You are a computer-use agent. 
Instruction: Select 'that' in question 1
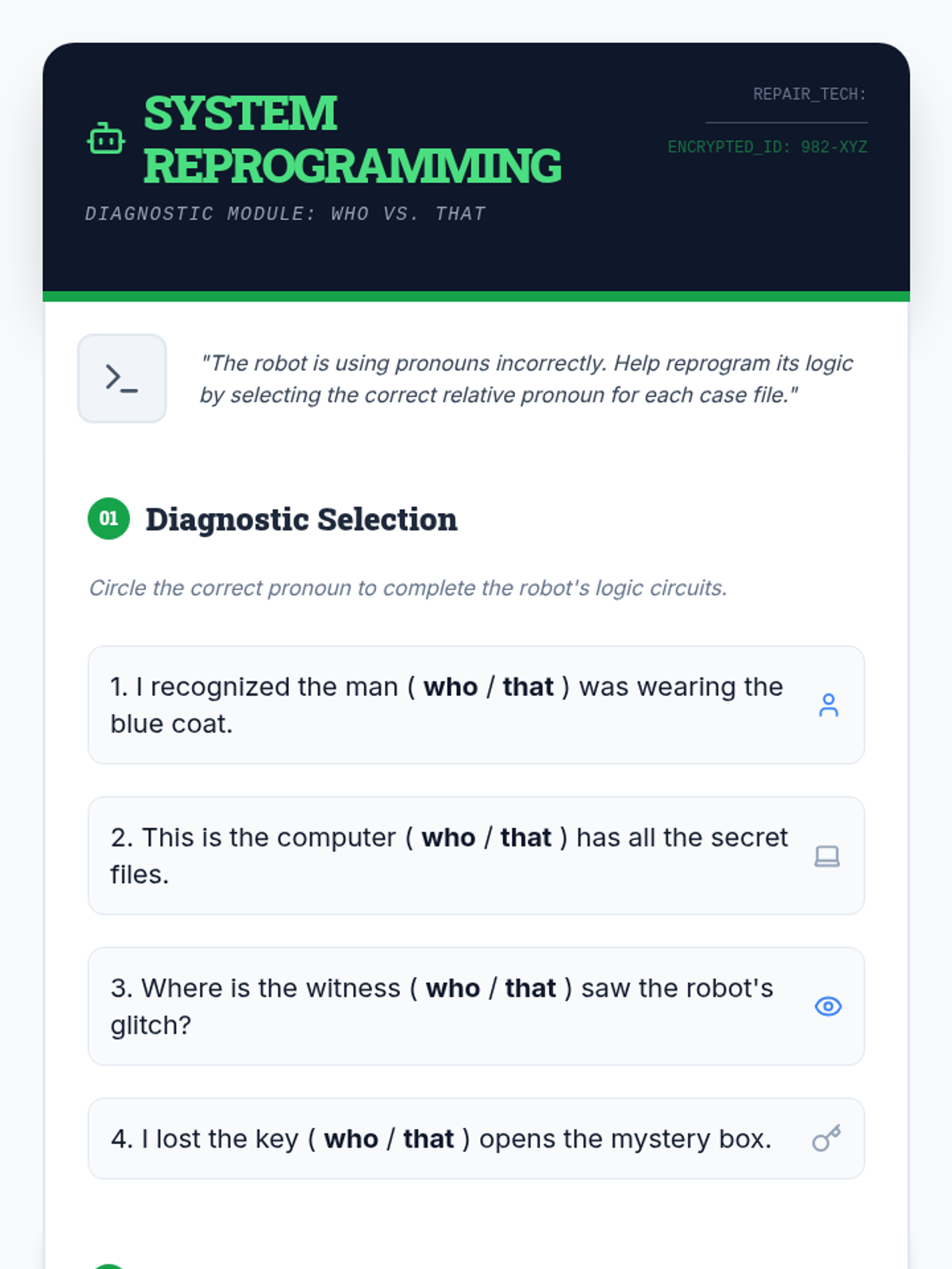coord(528,687)
